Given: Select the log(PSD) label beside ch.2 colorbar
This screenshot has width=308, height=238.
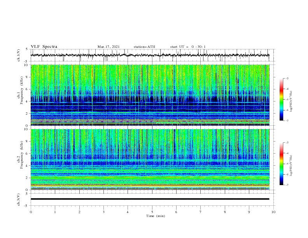Looking at the screenshot, I should 291,165.
